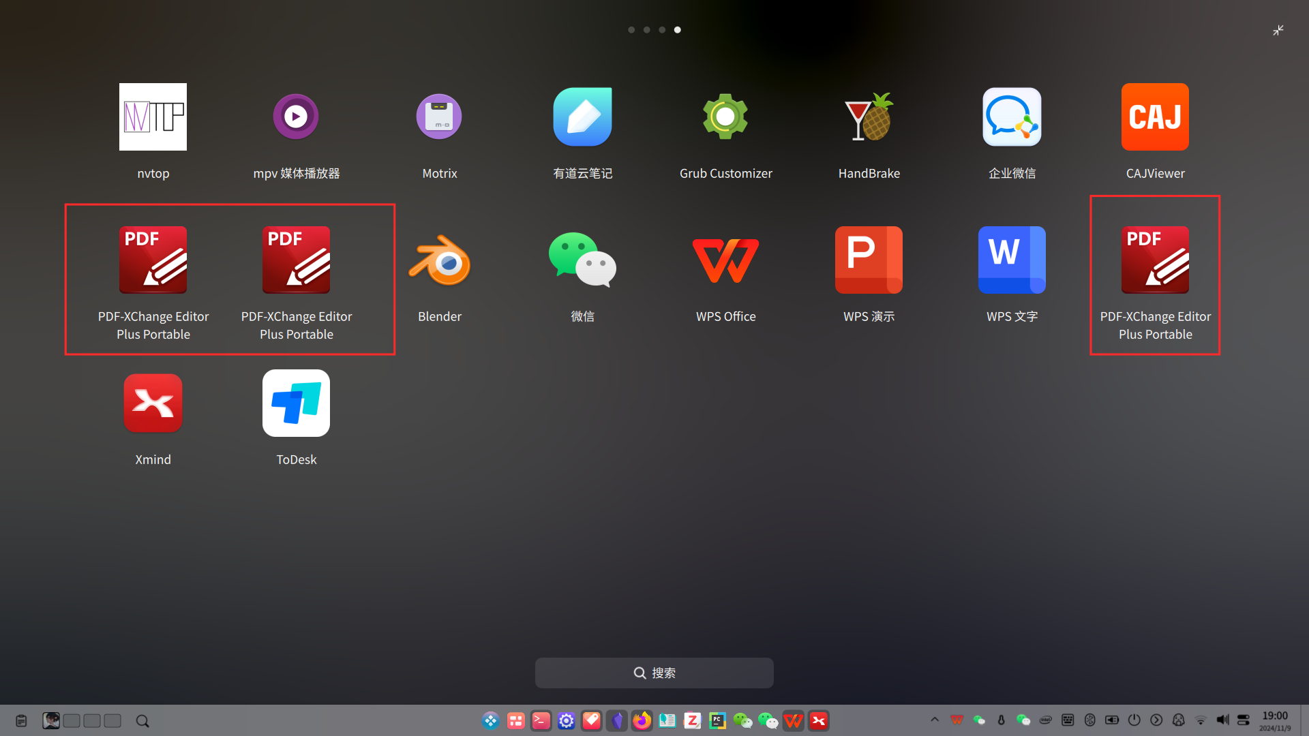Click the magnifier search icon in taskbar
The width and height of the screenshot is (1309, 736).
coord(142,721)
